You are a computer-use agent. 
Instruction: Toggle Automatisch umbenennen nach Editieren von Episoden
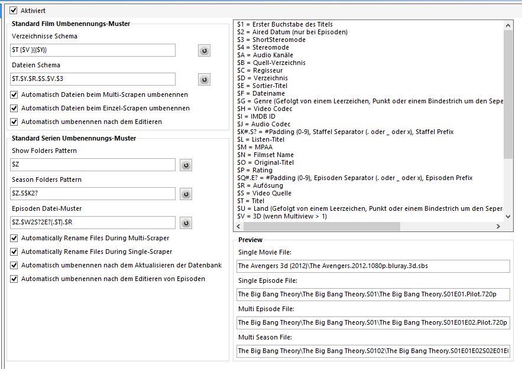(14, 279)
